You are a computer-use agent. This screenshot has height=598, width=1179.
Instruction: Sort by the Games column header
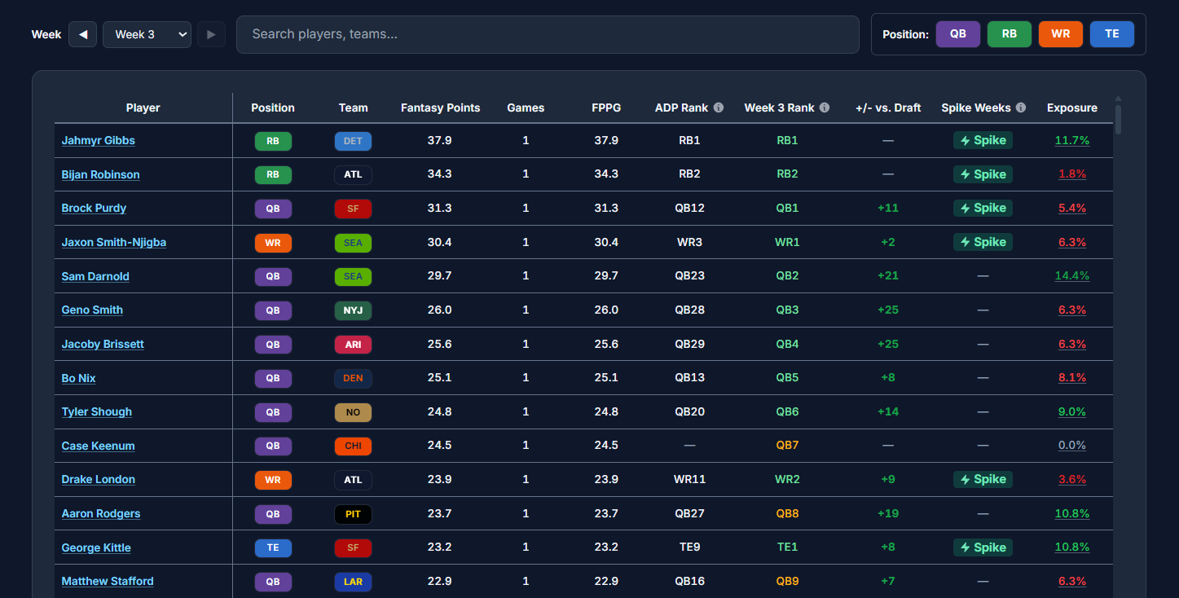tap(526, 108)
